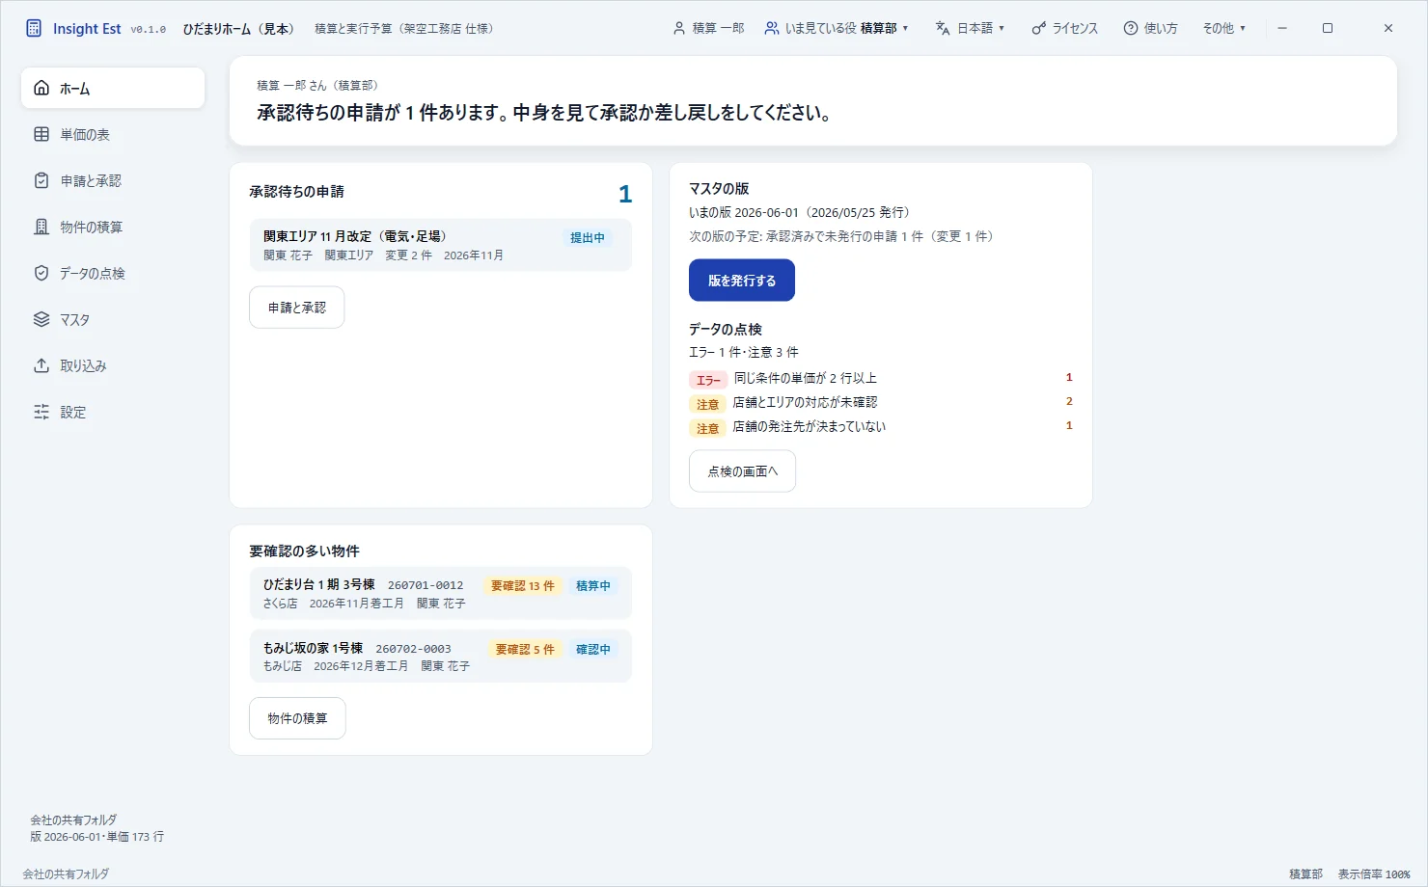Open the ホーム sidebar home icon
1428x887 pixels.
click(41, 88)
